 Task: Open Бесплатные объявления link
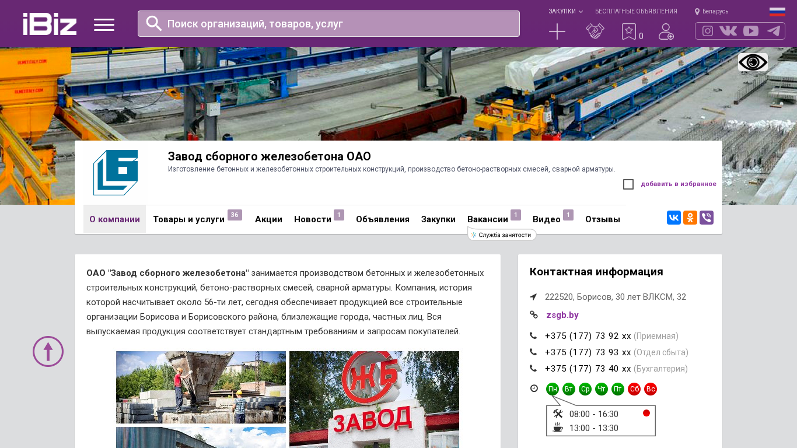(636, 12)
